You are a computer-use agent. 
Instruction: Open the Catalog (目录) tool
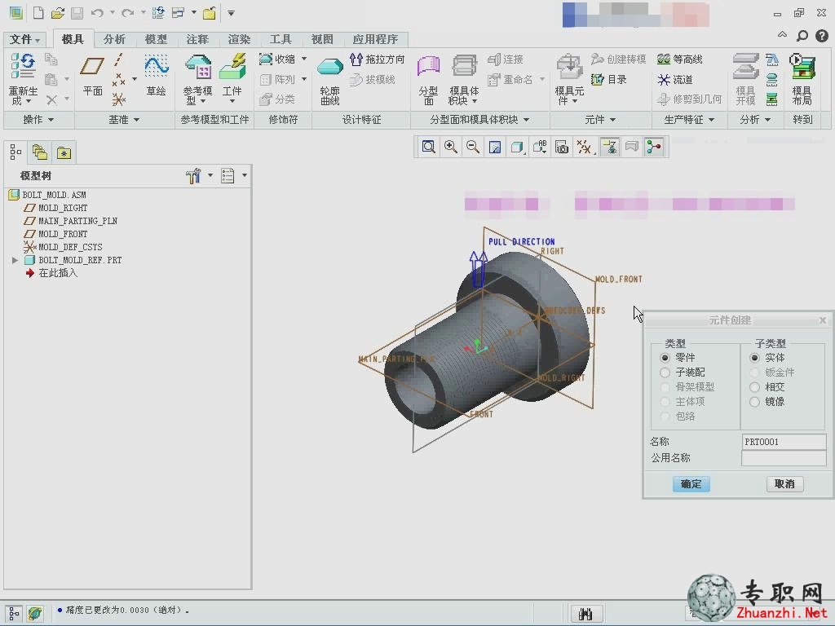coord(608,79)
